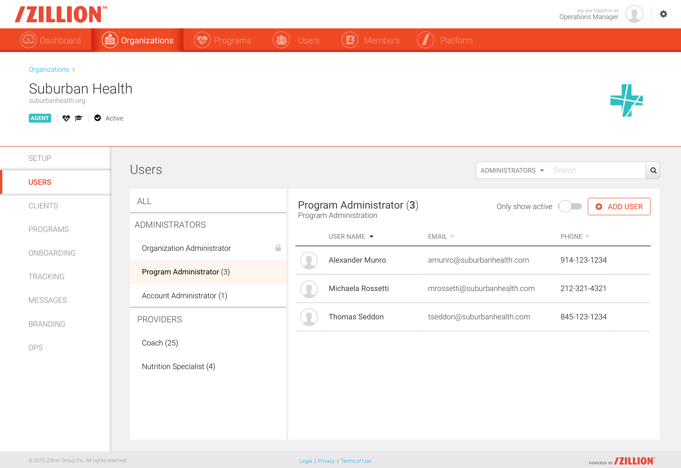Open Alexander Munro's avatar thumbnail
The height and width of the screenshot is (468, 681).
[x=309, y=260]
